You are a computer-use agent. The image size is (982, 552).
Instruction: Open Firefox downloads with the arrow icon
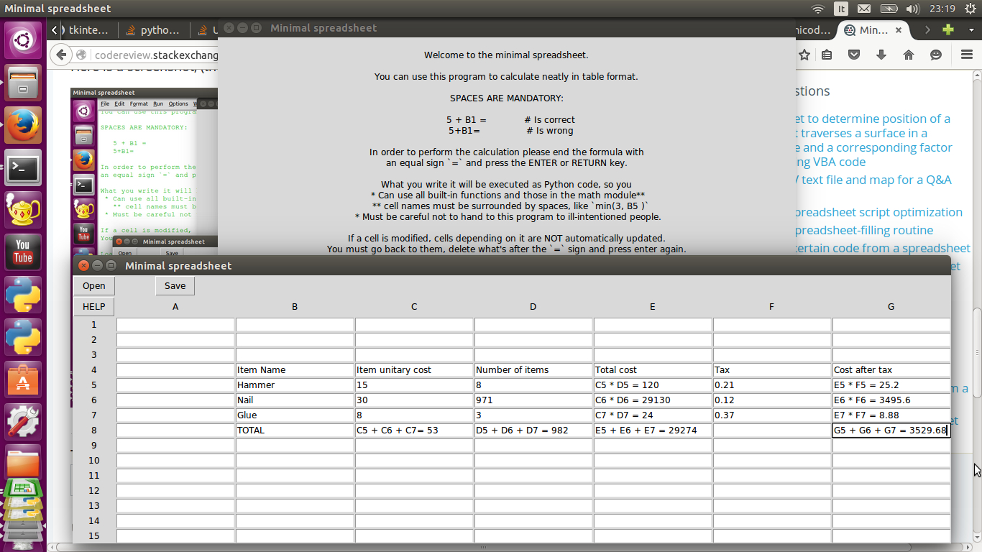click(881, 55)
